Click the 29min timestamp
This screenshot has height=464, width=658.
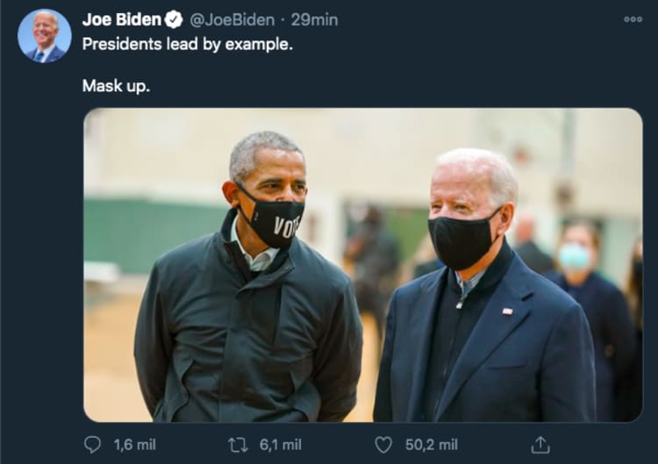coord(314,19)
